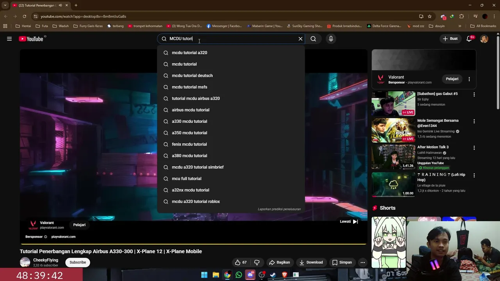Dislike the video with thumbs-down
This screenshot has width=500, height=281.
(257, 262)
